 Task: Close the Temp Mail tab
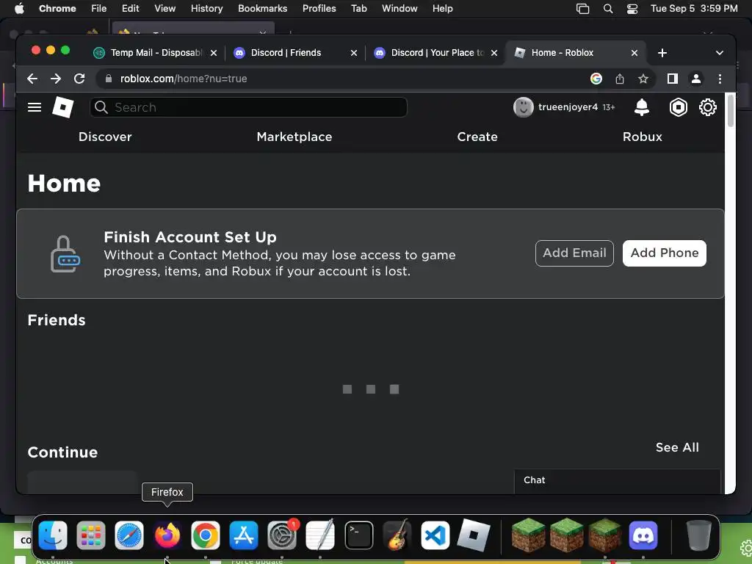[214, 53]
